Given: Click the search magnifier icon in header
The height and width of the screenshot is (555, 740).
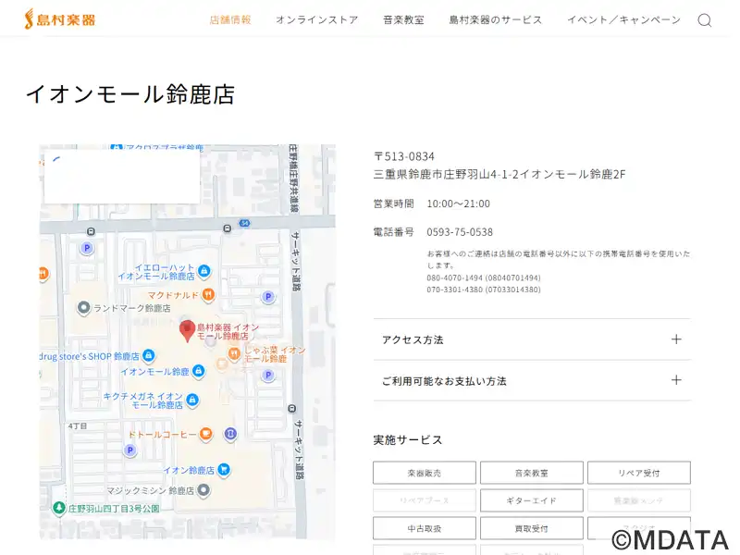Looking at the screenshot, I should tap(704, 20).
